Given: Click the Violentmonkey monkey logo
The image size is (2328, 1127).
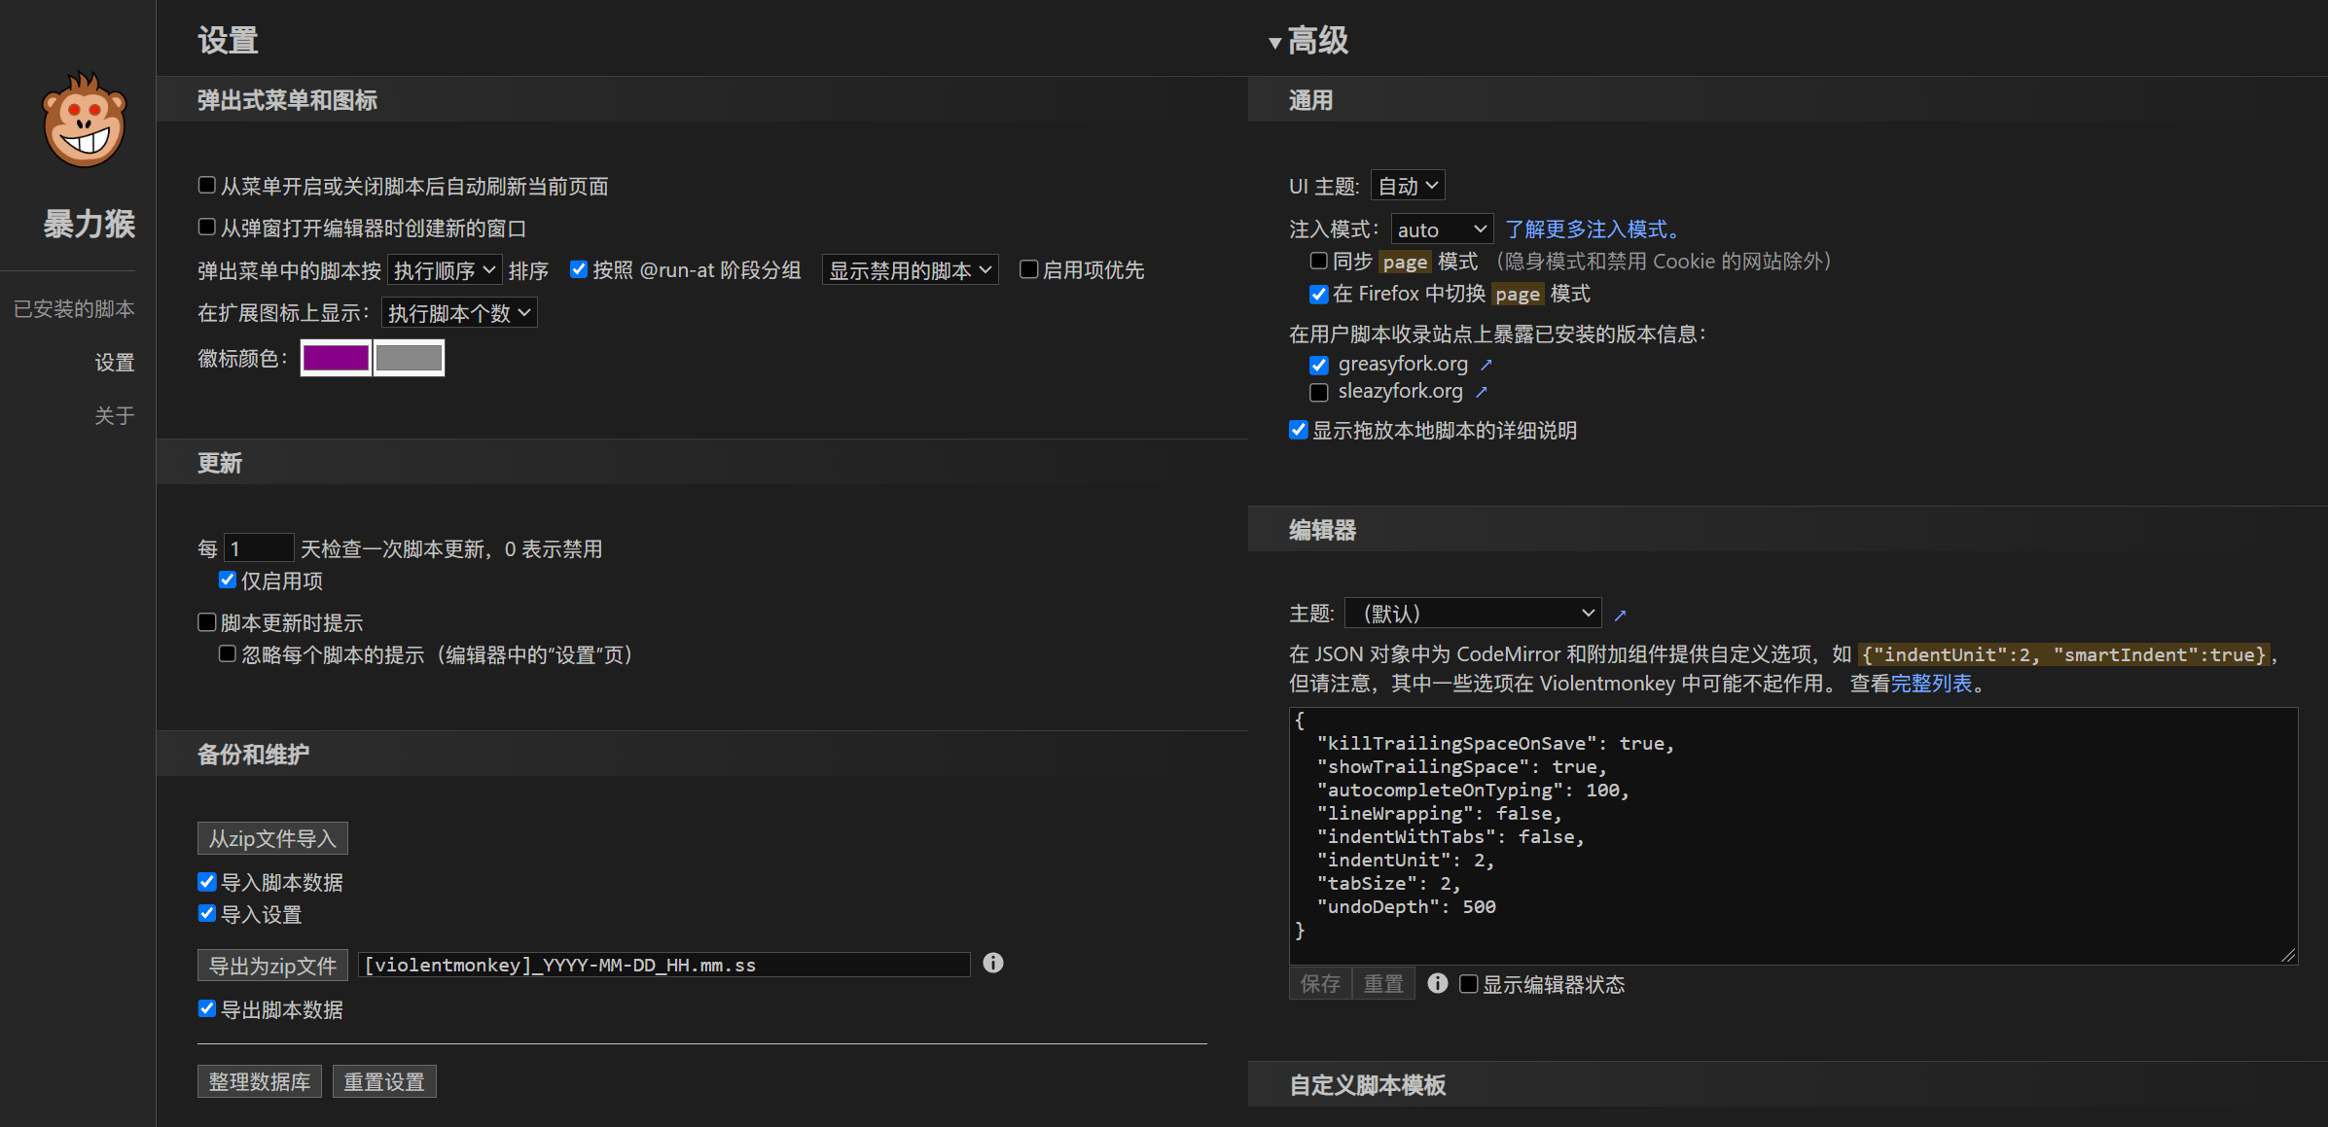Looking at the screenshot, I should (x=84, y=120).
